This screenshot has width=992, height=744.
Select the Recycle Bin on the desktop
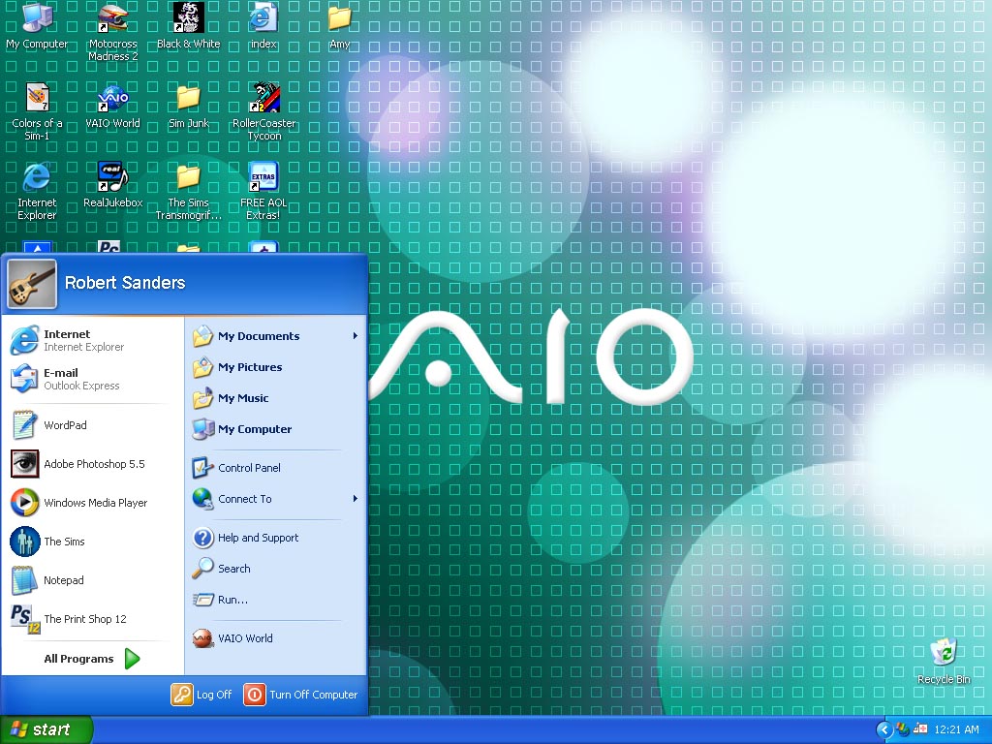[x=944, y=662]
